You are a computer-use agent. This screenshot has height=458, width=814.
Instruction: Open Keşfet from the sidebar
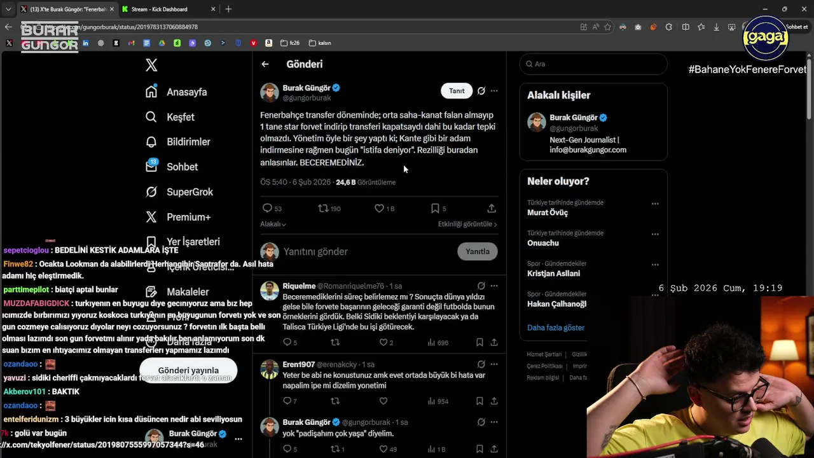pyautogui.click(x=170, y=117)
